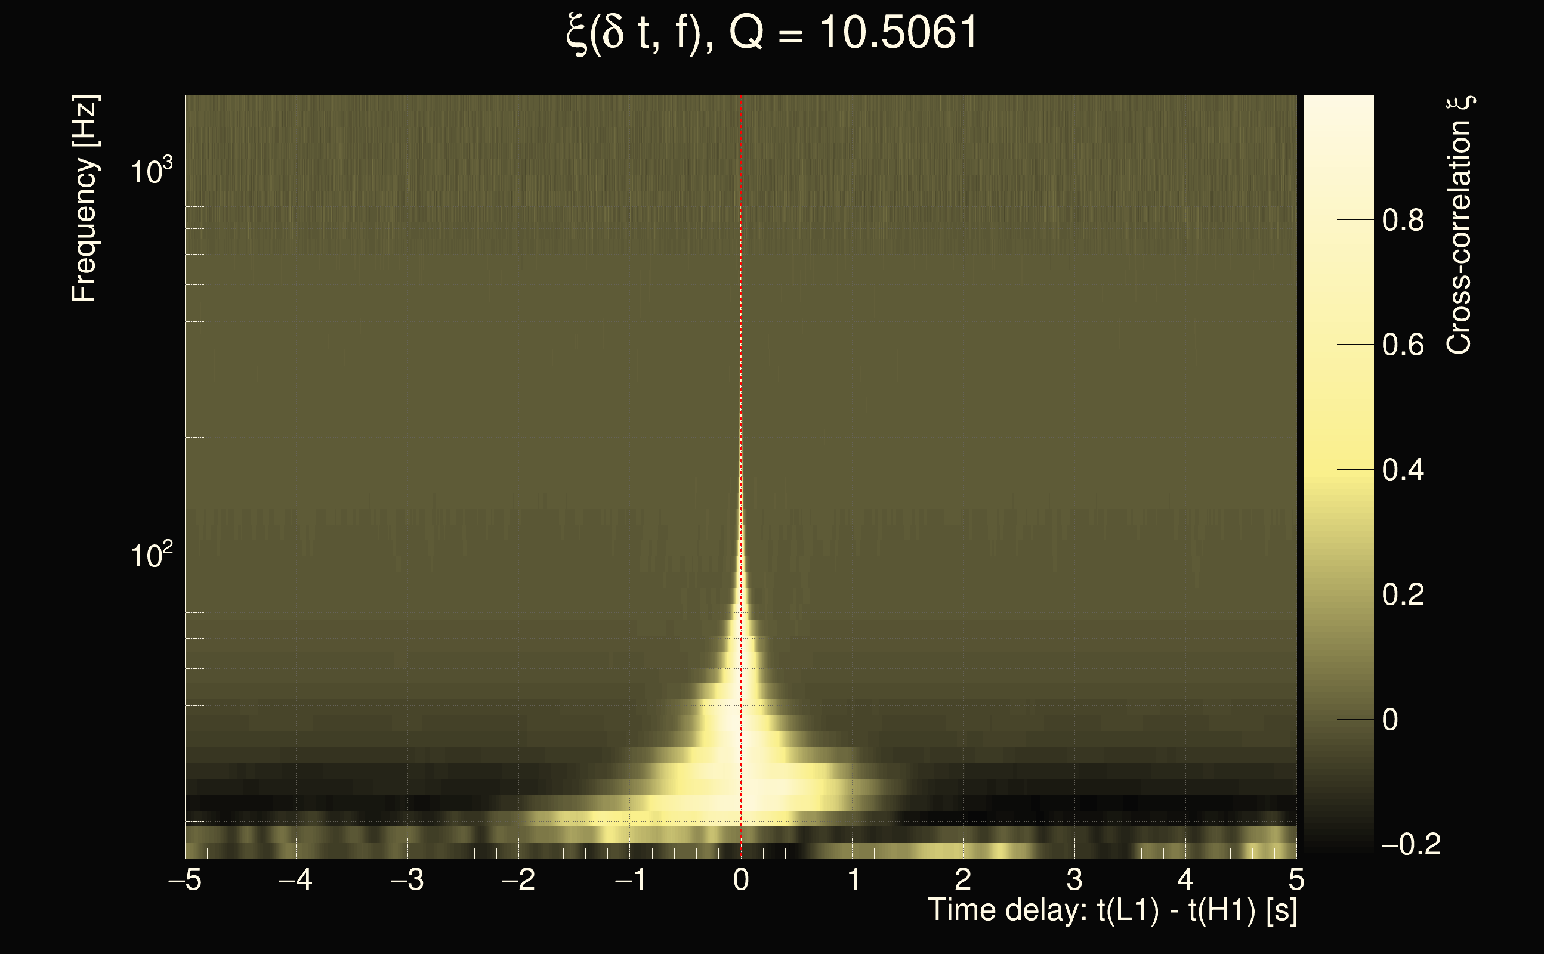The height and width of the screenshot is (954, 1544).
Task: Click the darkest bottom of the color scale bar
Action: click(1339, 847)
